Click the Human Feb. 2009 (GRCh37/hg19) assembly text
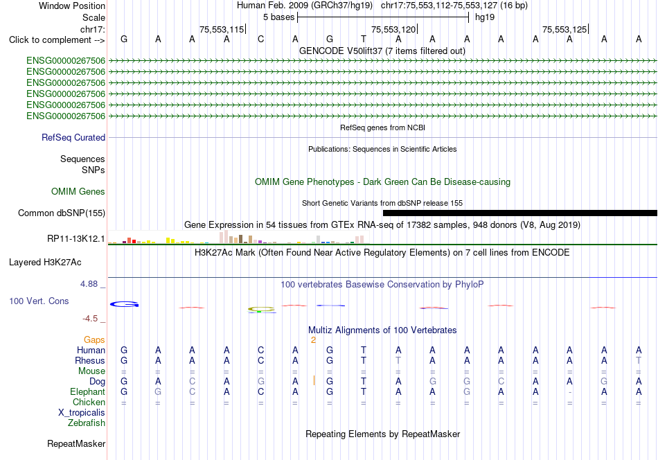 [305, 6]
